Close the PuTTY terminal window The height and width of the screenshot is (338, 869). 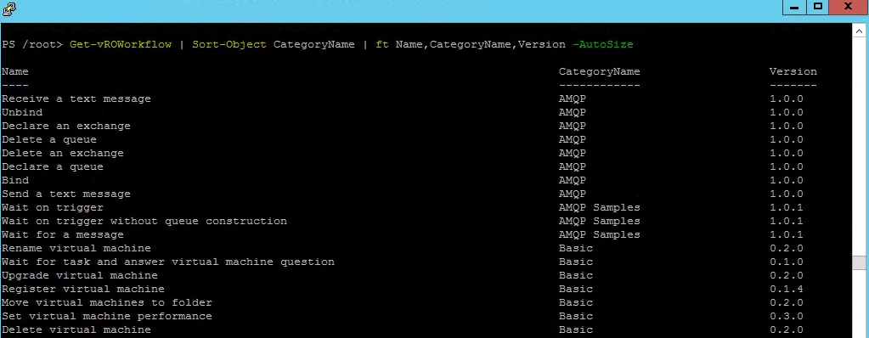pyautogui.click(x=848, y=7)
